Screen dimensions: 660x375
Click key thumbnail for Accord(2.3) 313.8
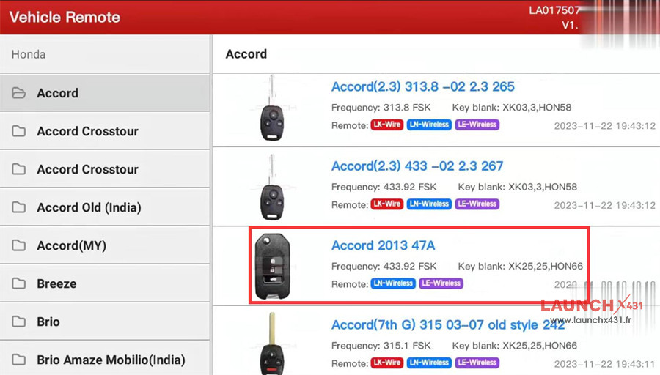272,109
